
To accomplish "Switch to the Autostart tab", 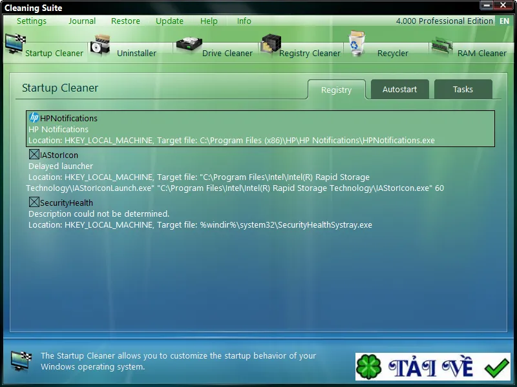I will [399, 89].
